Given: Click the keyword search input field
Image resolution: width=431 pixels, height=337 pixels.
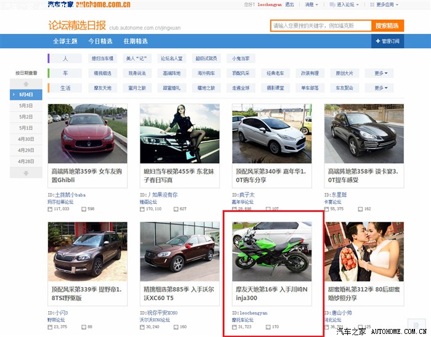Looking at the screenshot, I should [x=320, y=26].
